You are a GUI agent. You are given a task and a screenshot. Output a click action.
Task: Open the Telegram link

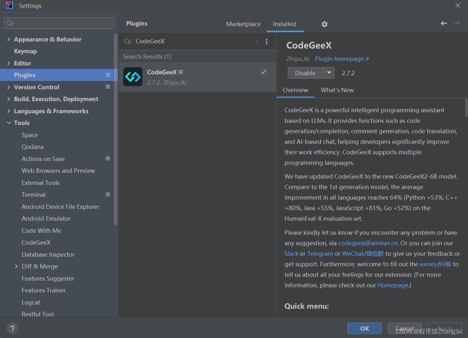320,253
